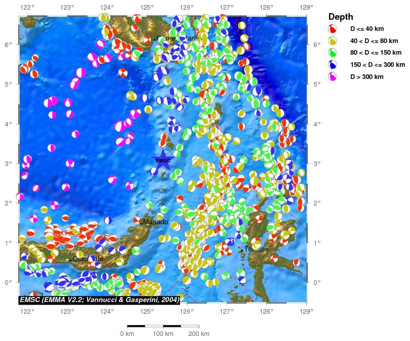Click the "80 < D <= 150 km" legend label

click(x=376, y=53)
